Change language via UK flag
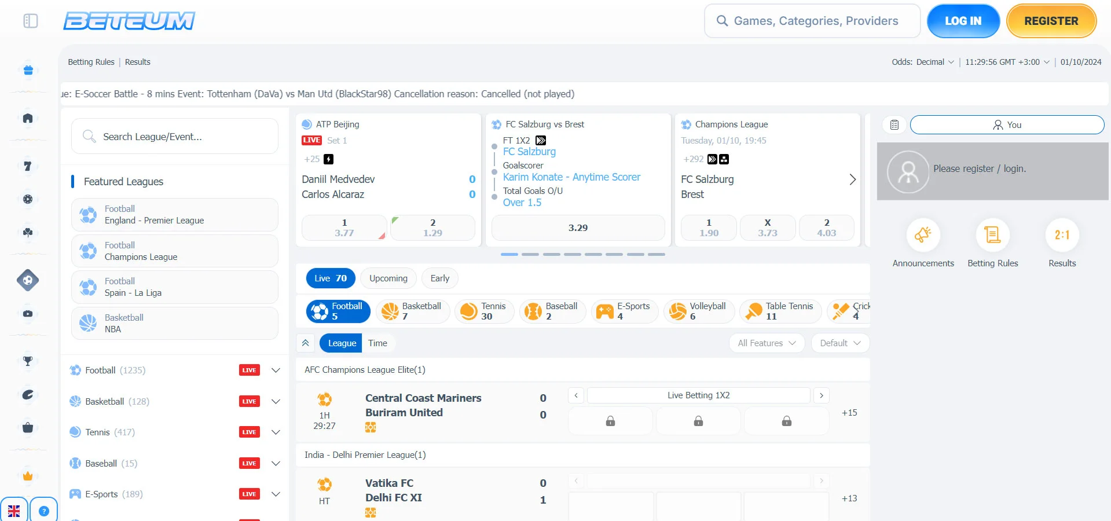 click(14, 511)
